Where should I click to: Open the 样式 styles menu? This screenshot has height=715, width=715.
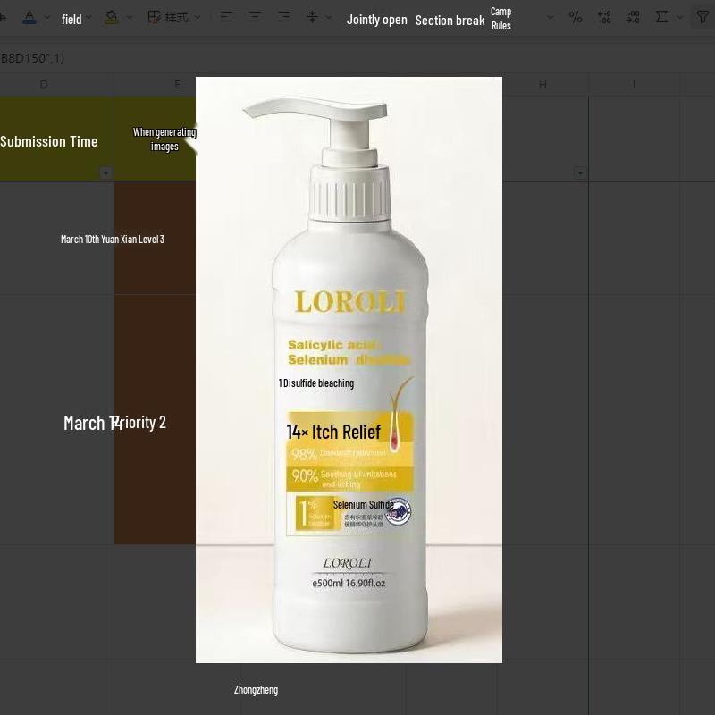click(x=173, y=18)
